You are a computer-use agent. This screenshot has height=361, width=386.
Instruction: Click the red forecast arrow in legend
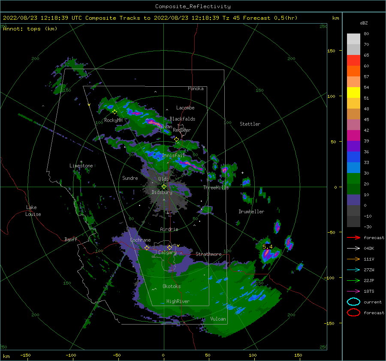[x=353, y=237]
